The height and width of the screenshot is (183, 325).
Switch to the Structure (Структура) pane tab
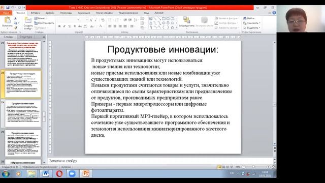pyautogui.click(x=26, y=37)
